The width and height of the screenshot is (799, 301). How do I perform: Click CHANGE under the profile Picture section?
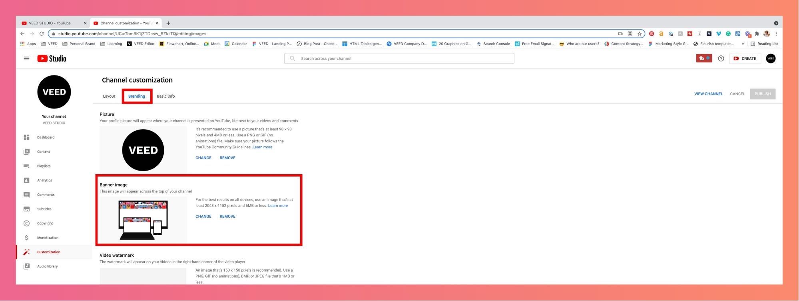(203, 158)
